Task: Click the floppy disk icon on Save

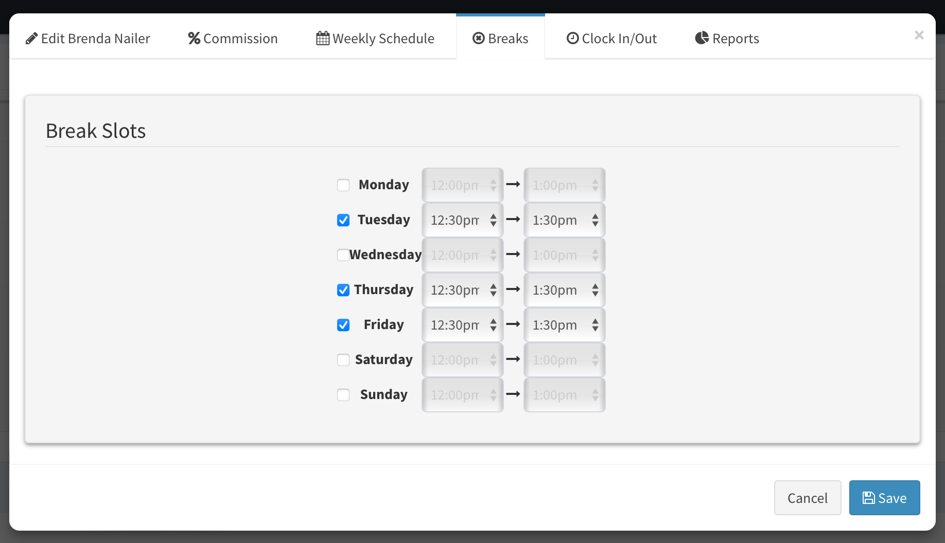Action: point(869,498)
